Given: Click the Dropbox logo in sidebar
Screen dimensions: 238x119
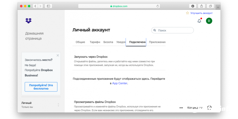Looking at the screenshot, I should pos(28,21).
